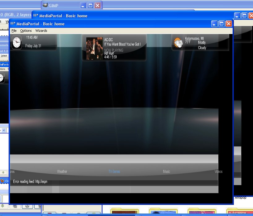Click the Firefox icon at left edge
The height and width of the screenshot is (216, 253).
click(x=2, y=180)
